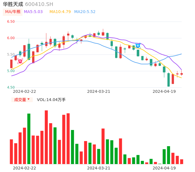Screen dimensions: 195x172
Task: Click the 4.50 price axis label
Action: (x=11, y=87)
